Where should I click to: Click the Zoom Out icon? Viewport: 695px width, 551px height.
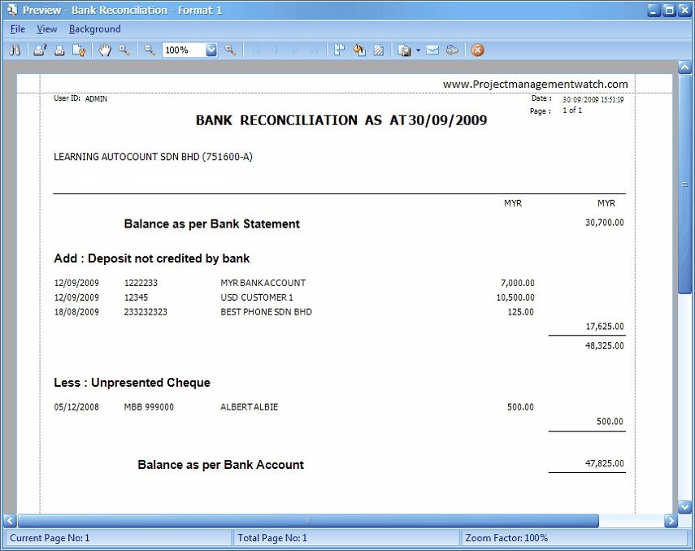[x=150, y=50]
